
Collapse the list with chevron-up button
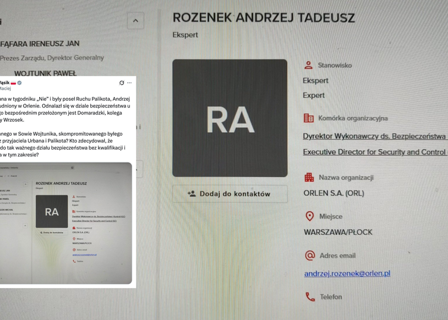coord(136,21)
